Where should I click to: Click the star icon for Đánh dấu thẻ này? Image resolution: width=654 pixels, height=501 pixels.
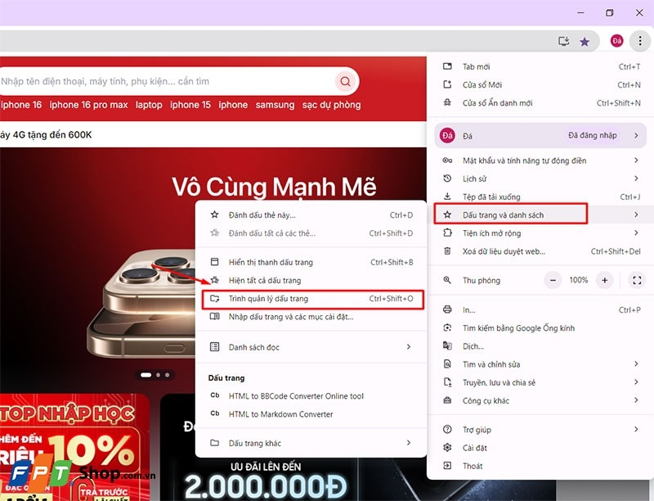[x=214, y=214]
